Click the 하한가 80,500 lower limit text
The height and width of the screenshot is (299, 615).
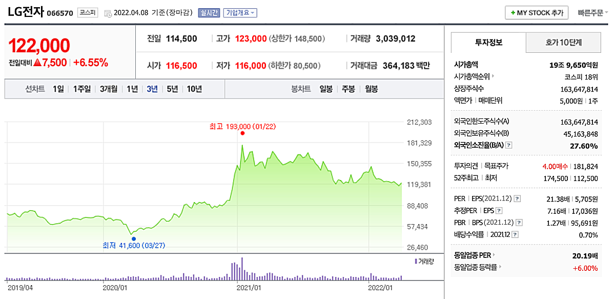coord(295,66)
